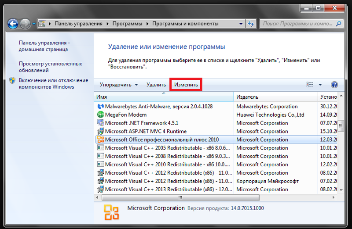Select 'Microsoft .NET Framework 4.5.1' name
The height and width of the screenshot is (229, 352).
[142, 123]
